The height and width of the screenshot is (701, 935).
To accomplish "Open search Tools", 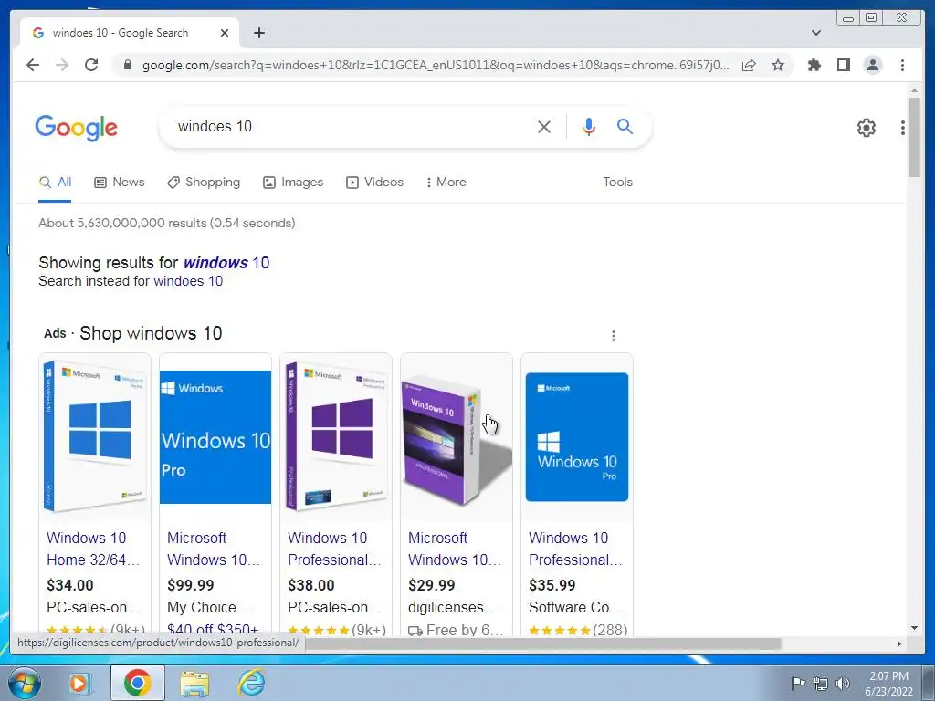I will point(617,182).
